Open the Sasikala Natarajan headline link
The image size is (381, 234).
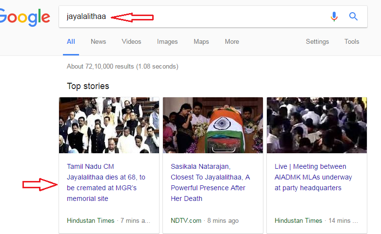(x=210, y=182)
